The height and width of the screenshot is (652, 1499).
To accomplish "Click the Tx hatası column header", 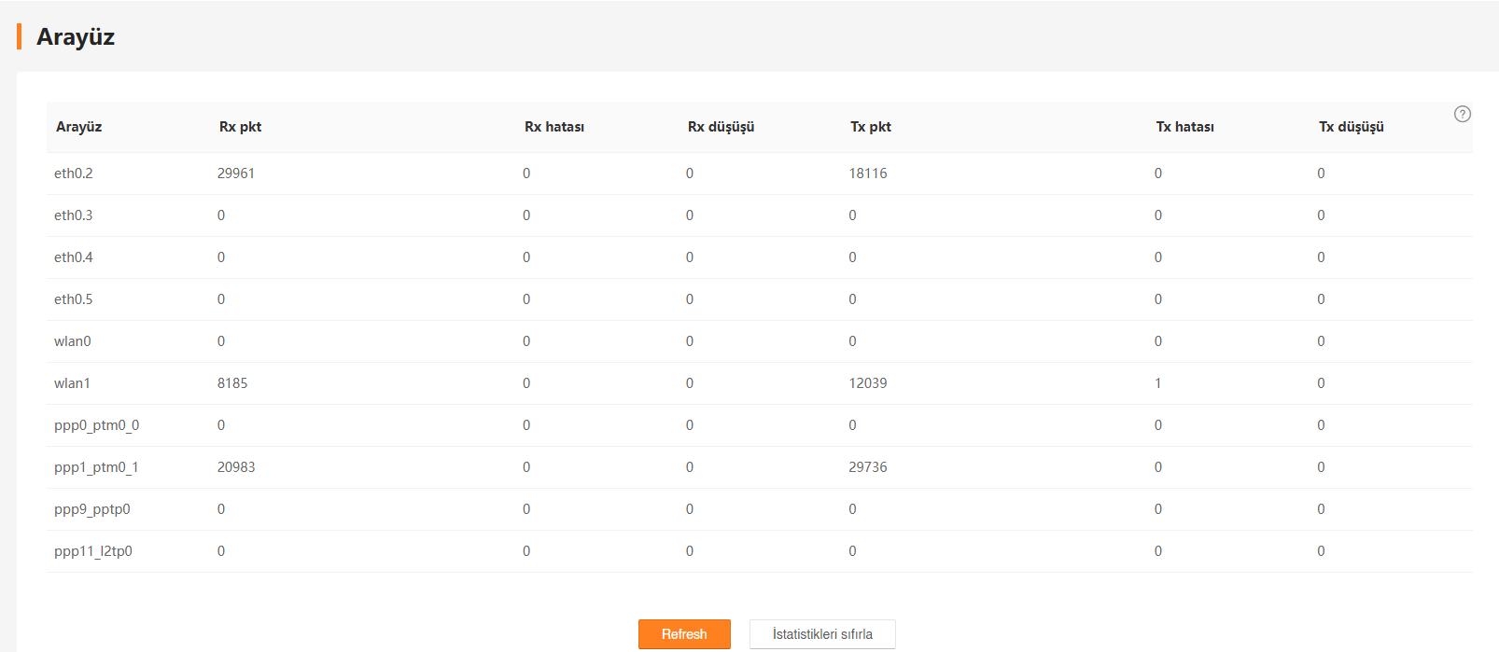I will click(x=1185, y=127).
